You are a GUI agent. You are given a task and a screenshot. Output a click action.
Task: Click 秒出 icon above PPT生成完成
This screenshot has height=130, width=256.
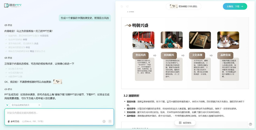point(6,89)
